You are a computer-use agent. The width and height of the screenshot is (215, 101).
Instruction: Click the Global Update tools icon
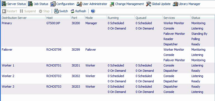coord(149,4)
